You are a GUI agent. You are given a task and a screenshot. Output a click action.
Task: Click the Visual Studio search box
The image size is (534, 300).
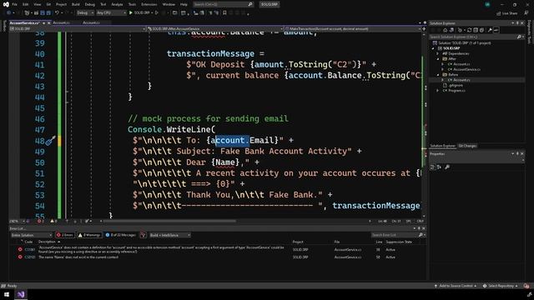point(223,4)
